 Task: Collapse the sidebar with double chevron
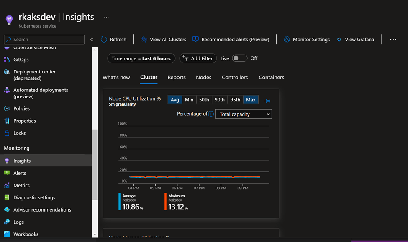92,40
